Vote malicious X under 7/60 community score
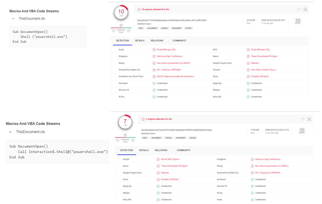 (x=118, y=140)
